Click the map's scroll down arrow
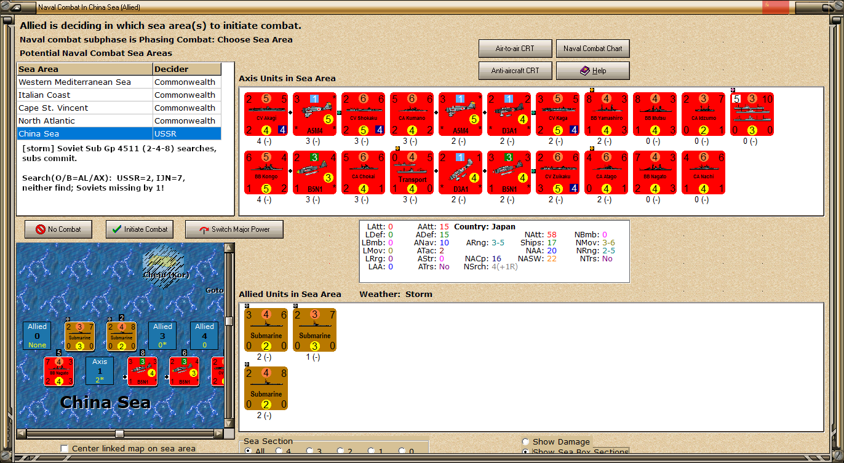 229,424
